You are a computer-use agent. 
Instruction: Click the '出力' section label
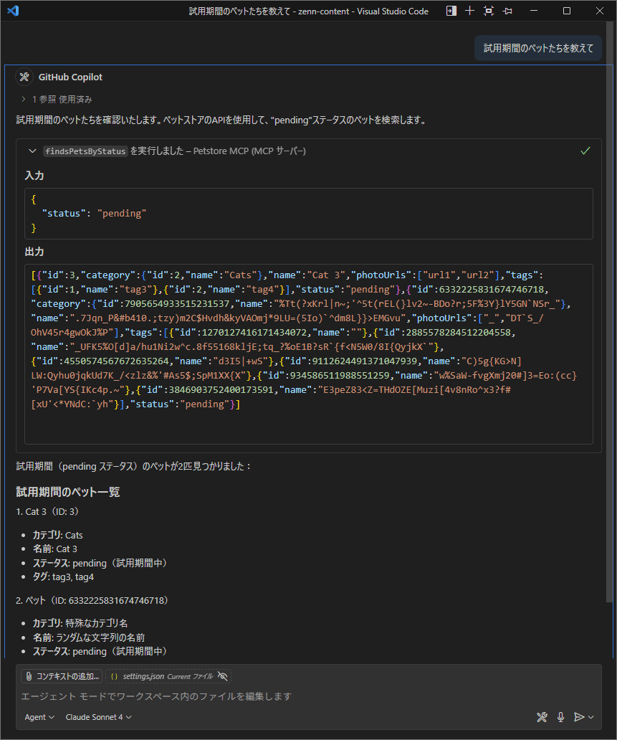(34, 252)
